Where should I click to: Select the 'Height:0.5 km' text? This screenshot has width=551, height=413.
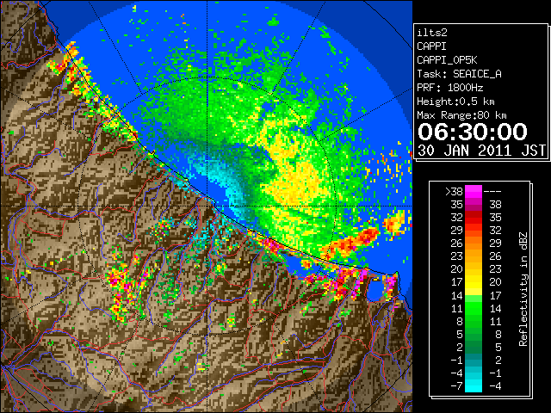click(x=455, y=102)
